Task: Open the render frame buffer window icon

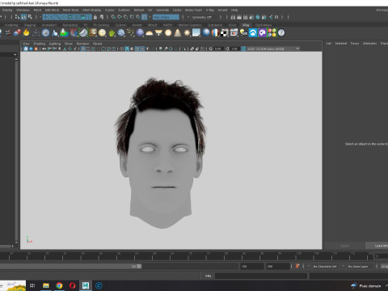Action: point(234,33)
